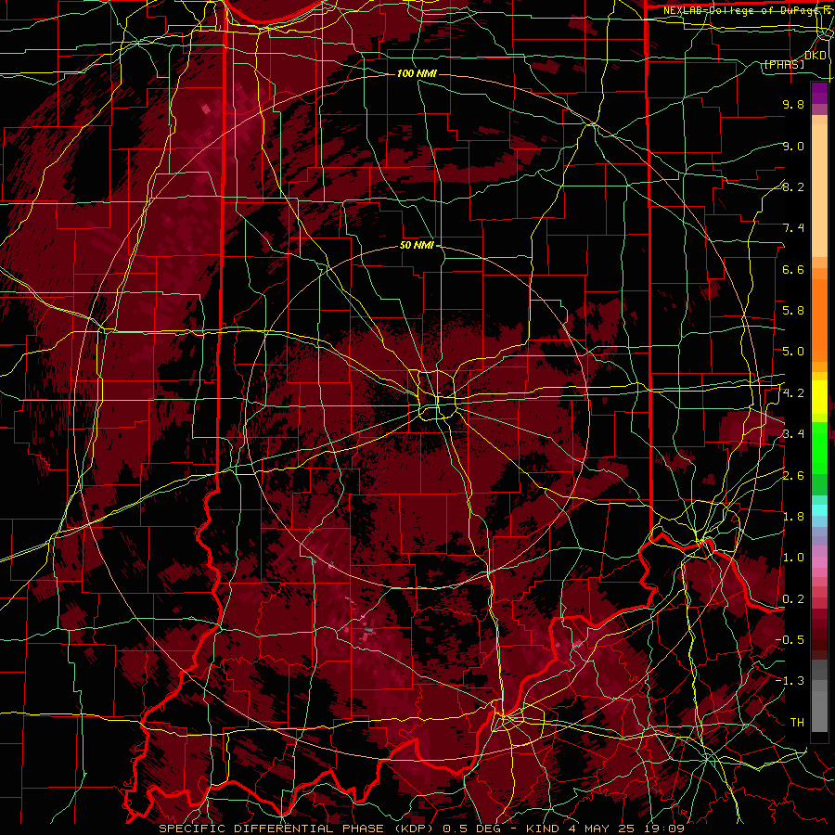Click the 6.6 scale value

tap(793, 269)
